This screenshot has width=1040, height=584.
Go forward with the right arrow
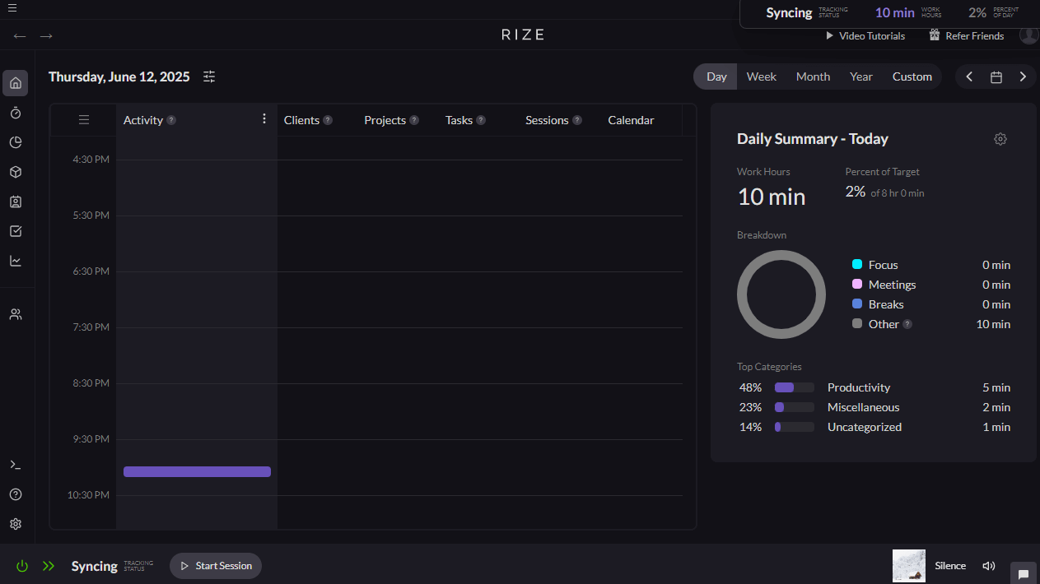click(46, 35)
